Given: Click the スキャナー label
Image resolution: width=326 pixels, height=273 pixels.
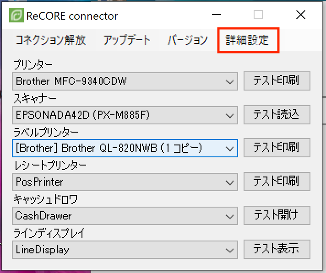Looking at the screenshot, I should coord(35,99).
